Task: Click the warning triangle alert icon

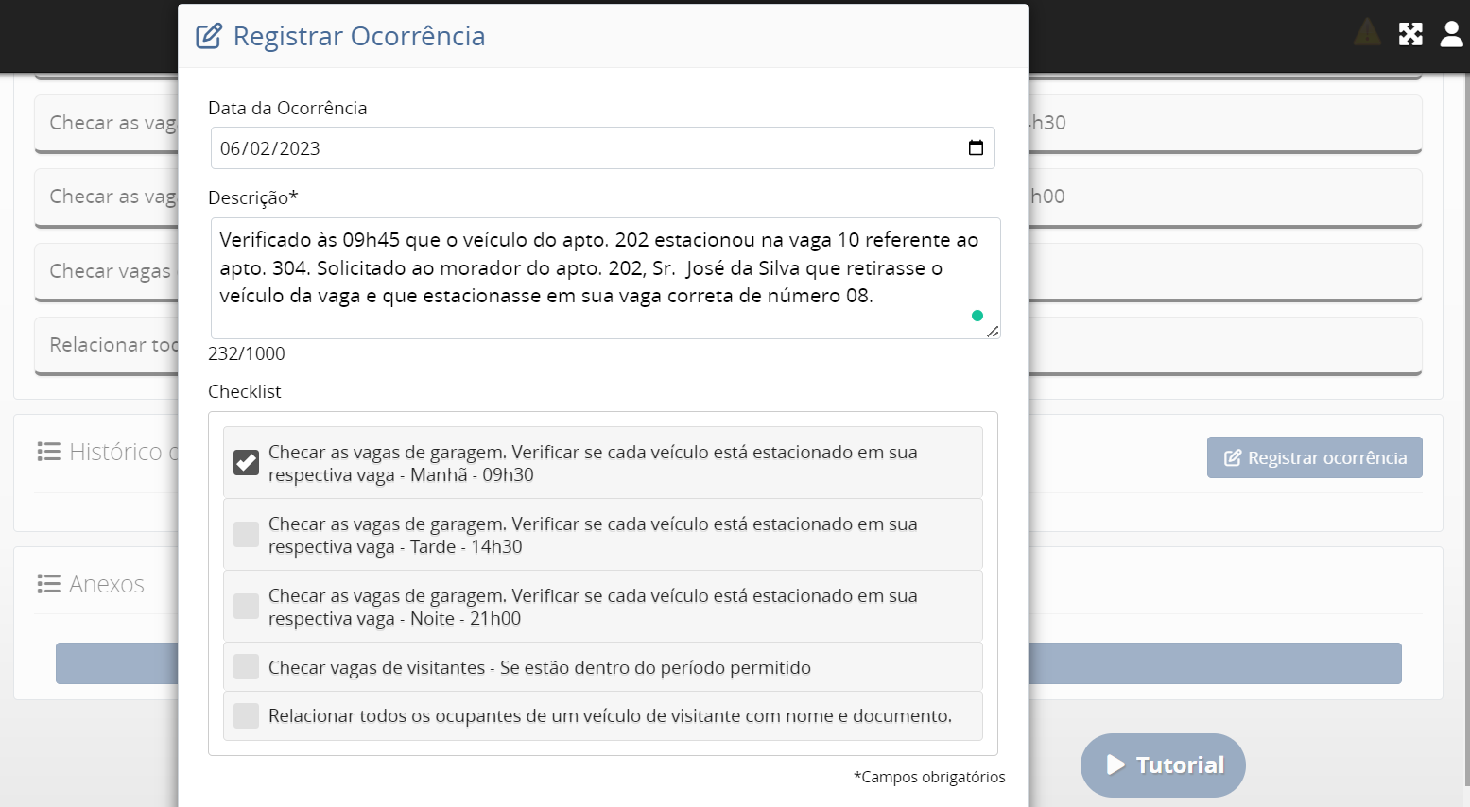Action: click(1367, 33)
